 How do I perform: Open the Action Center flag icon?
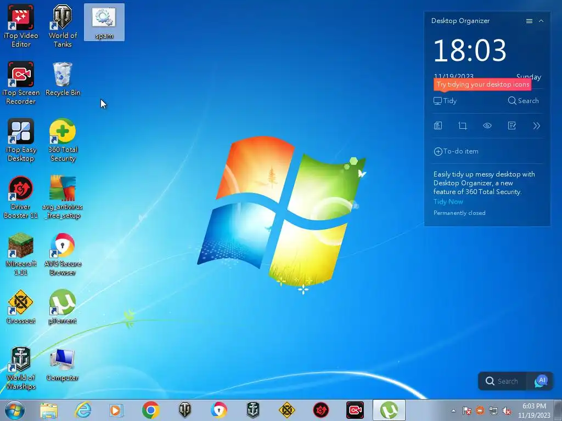[x=467, y=411]
